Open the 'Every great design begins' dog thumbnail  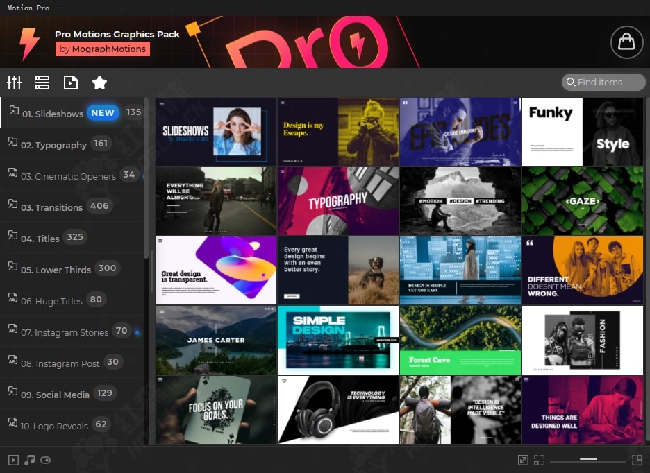coord(338,270)
